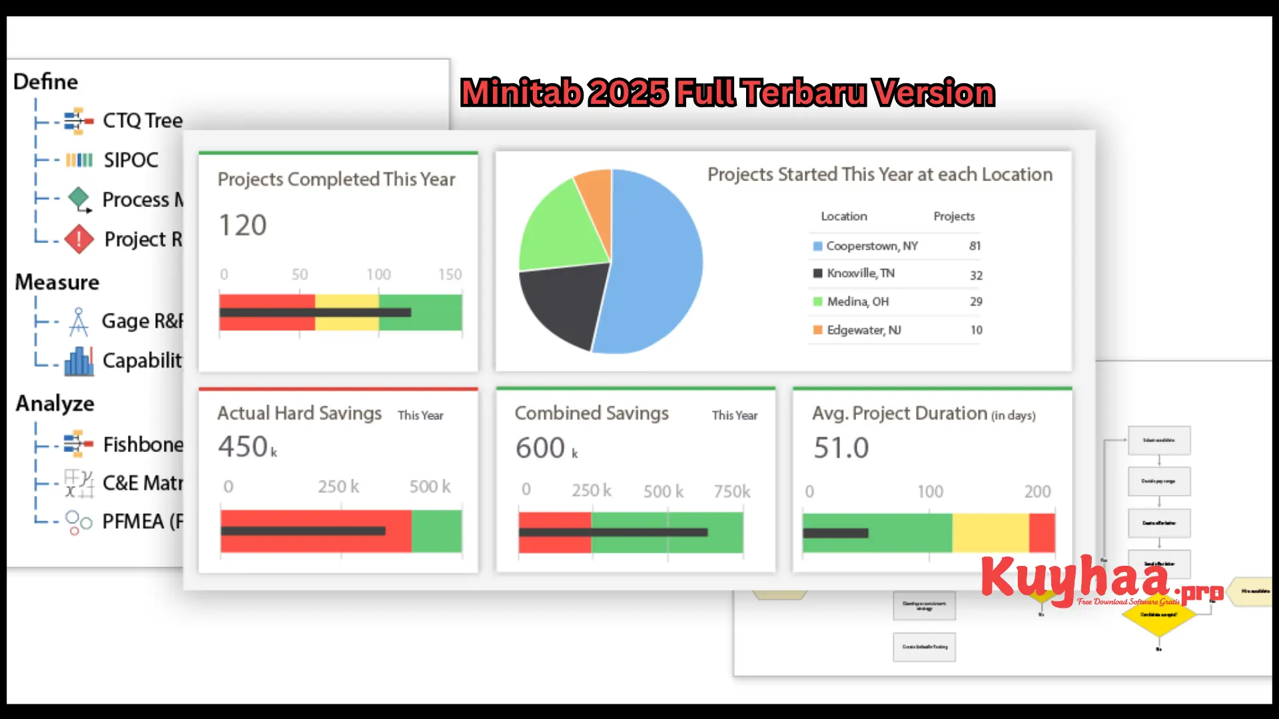Screen dimensions: 1279x719
Task: Click the Project R icon in Define
Action: (79, 238)
